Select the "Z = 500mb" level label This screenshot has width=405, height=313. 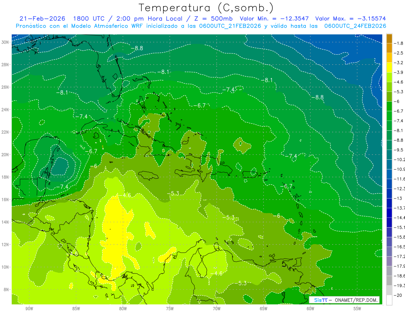pyautogui.click(x=213, y=19)
